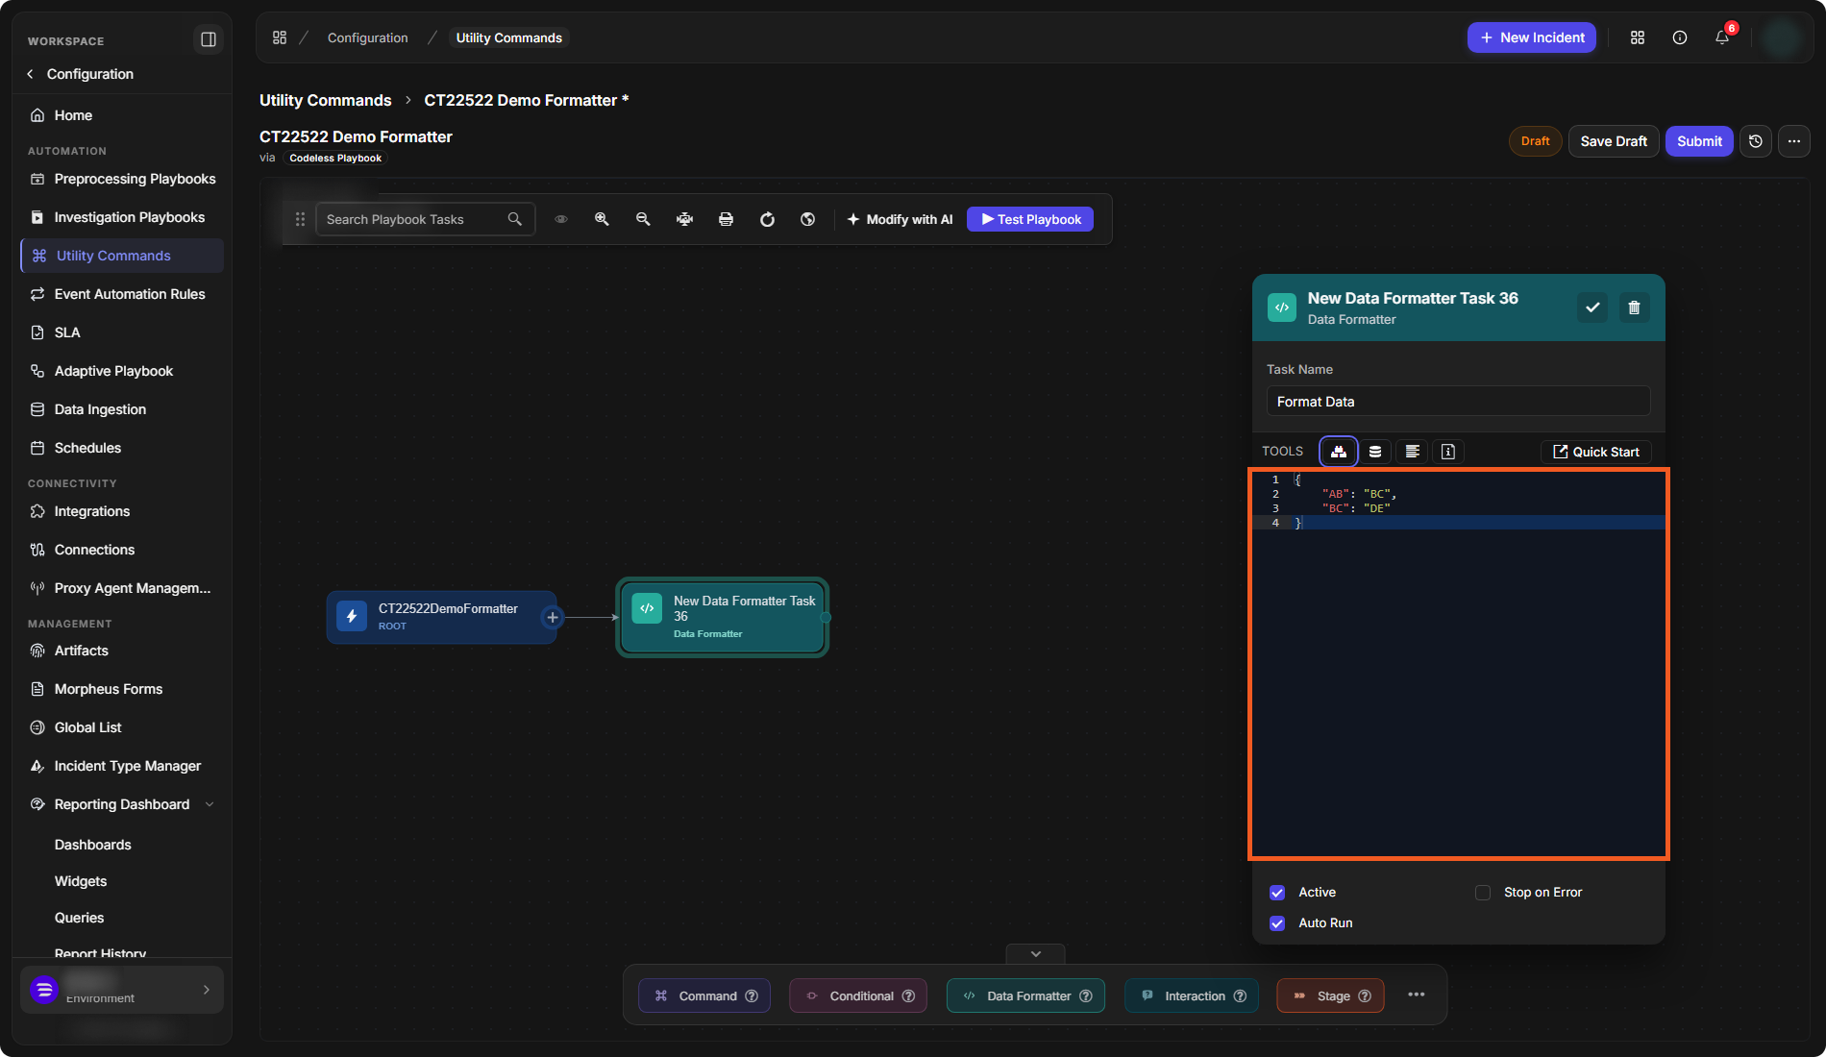Click the Save Draft button
This screenshot has height=1057, width=1826.
coord(1614,141)
